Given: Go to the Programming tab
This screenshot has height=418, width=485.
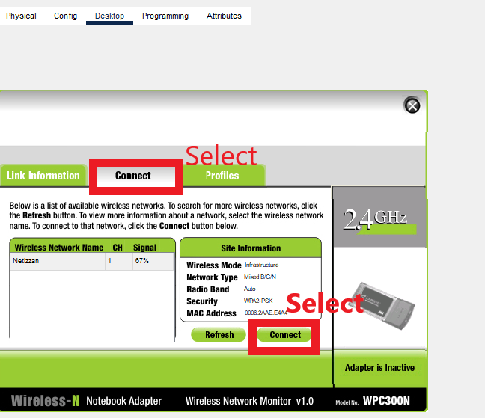Looking at the screenshot, I should tap(165, 16).
